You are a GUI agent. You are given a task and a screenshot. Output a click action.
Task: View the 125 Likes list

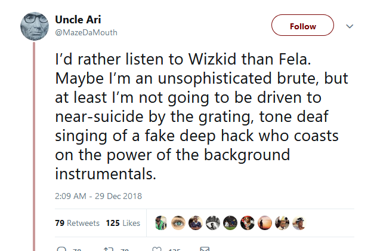tap(123, 223)
